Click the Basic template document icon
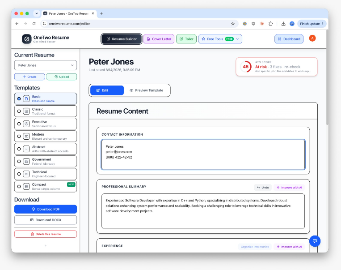Viewport: 341px width, 270px height. [x=26, y=99]
